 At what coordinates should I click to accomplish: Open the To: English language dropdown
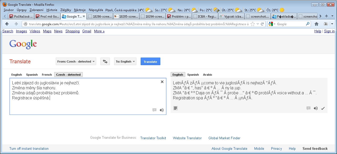[x=125, y=61]
